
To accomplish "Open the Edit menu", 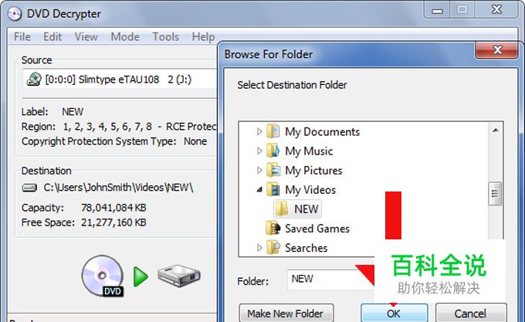I will coord(52,36).
